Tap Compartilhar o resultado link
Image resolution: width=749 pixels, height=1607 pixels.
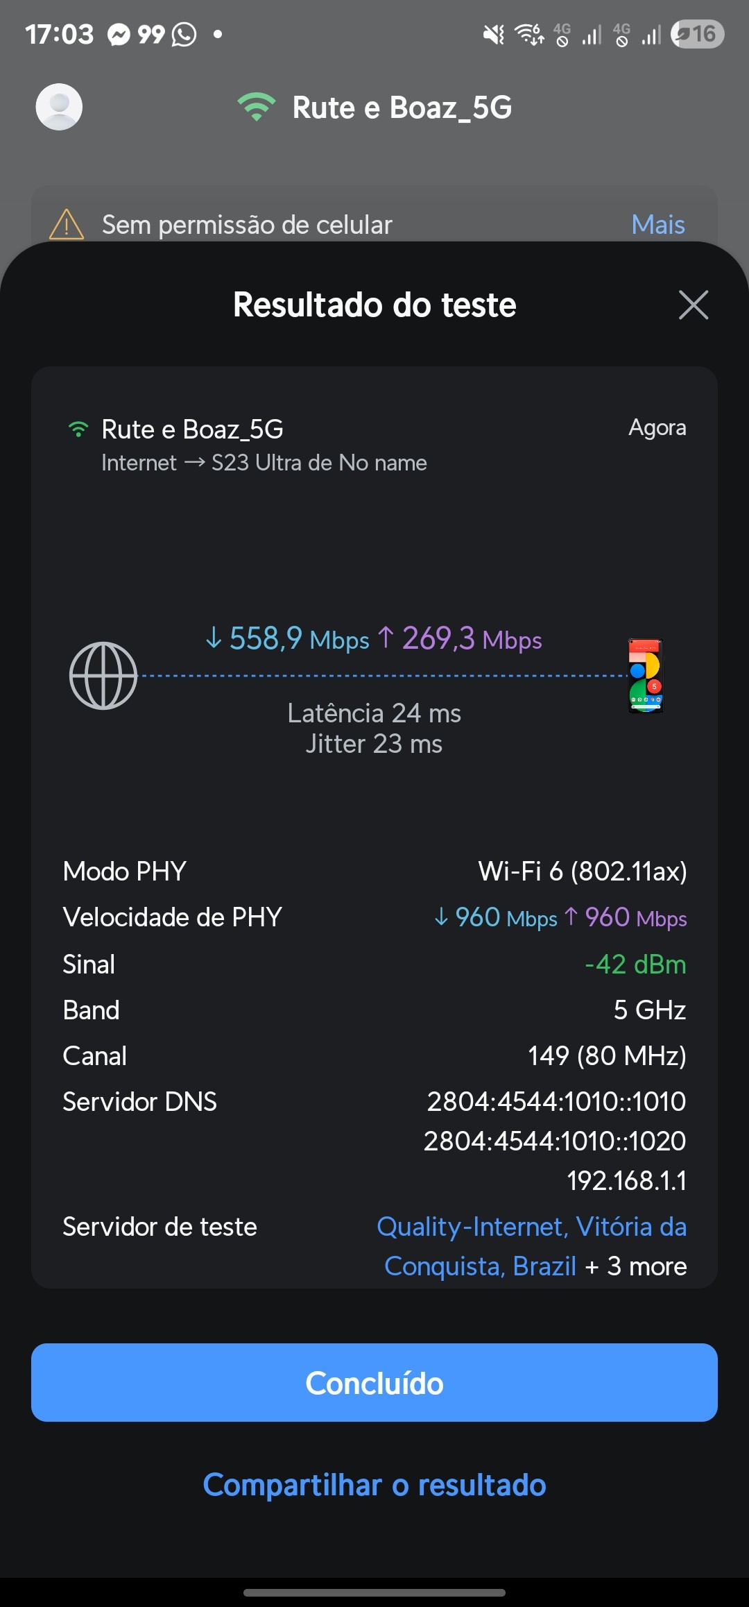point(374,1485)
